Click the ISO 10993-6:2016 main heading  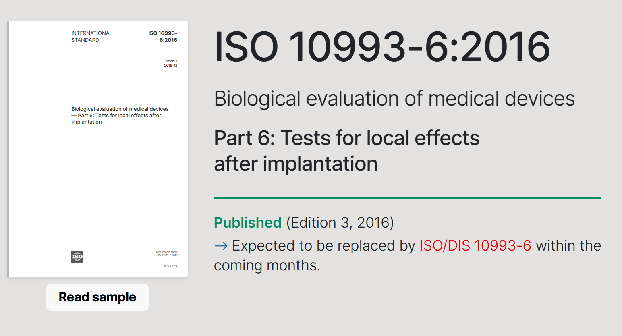(382, 47)
